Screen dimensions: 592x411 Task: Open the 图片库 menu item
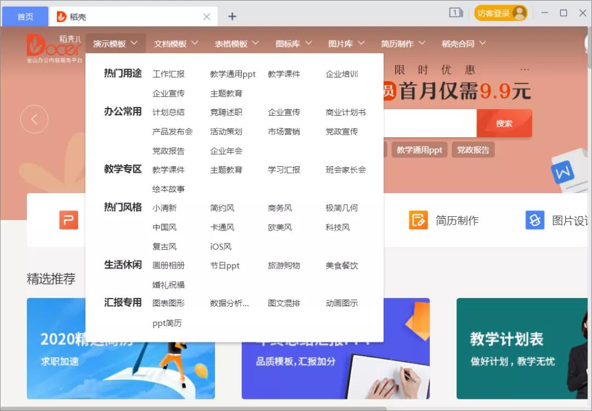[341, 43]
